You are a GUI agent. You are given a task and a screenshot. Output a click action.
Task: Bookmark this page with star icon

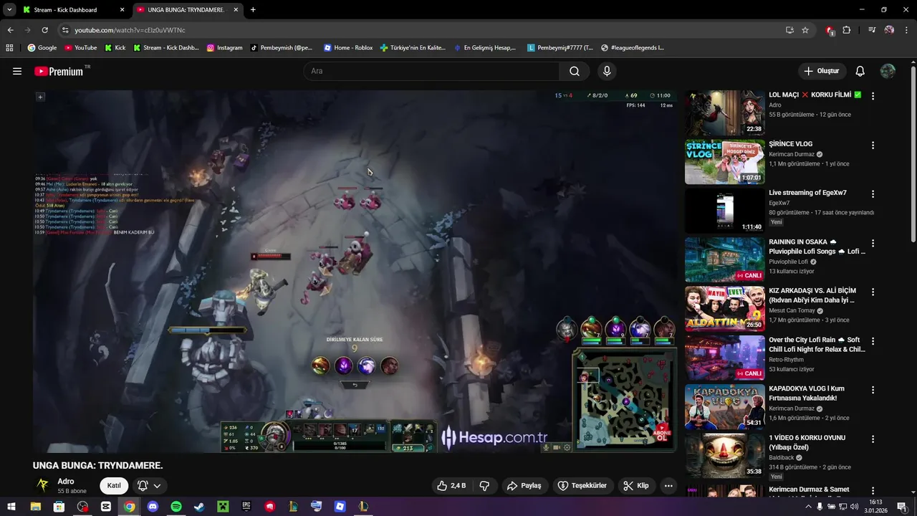pos(805,30)
